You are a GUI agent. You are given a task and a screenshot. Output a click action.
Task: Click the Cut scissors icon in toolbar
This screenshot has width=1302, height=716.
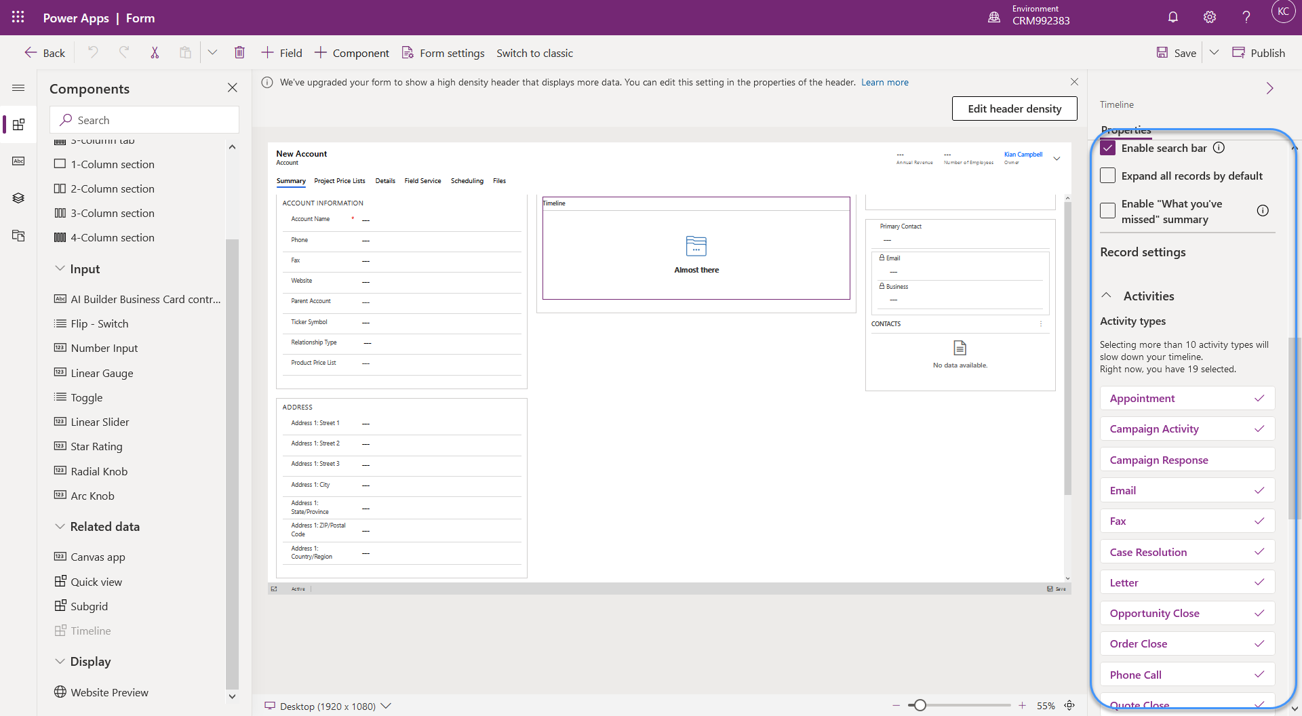point(155,53)
